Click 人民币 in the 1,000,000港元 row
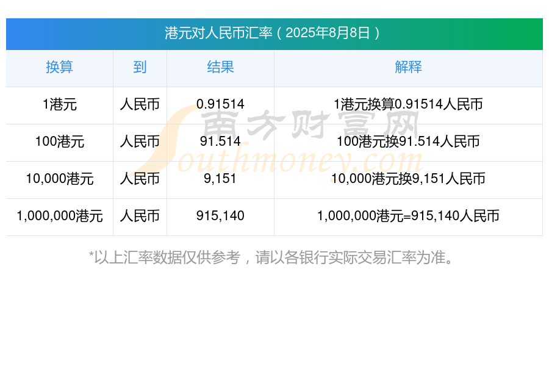Screen dimensions: 549x366 coord(140,216)
